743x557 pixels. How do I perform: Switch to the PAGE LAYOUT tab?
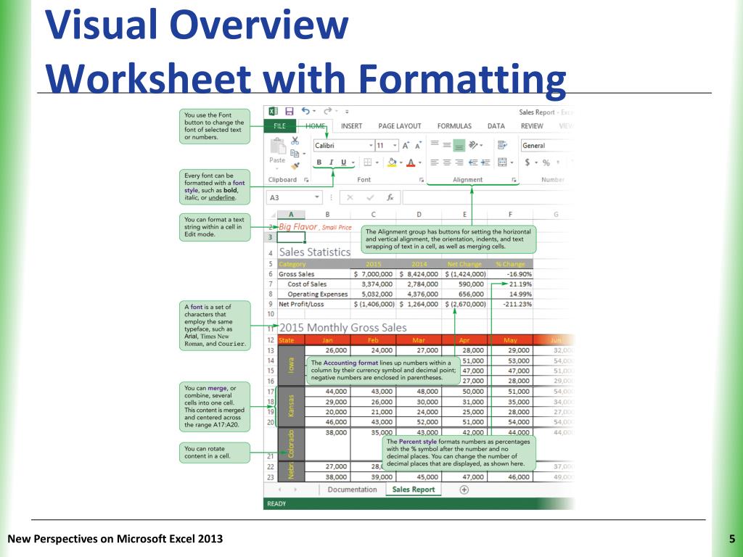400,126
